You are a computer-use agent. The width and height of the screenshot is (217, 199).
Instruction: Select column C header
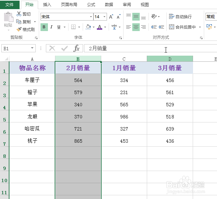[x=124, y=59]
